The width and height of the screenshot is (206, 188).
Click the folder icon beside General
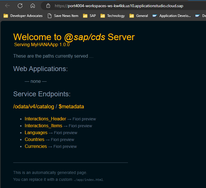tap(131, 16)
